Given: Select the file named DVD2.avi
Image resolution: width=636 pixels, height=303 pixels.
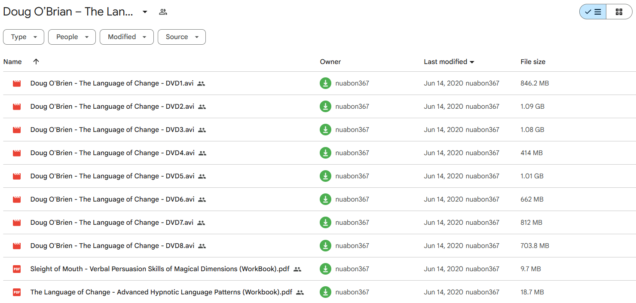Looking at the screenshot, I should 112,107.
